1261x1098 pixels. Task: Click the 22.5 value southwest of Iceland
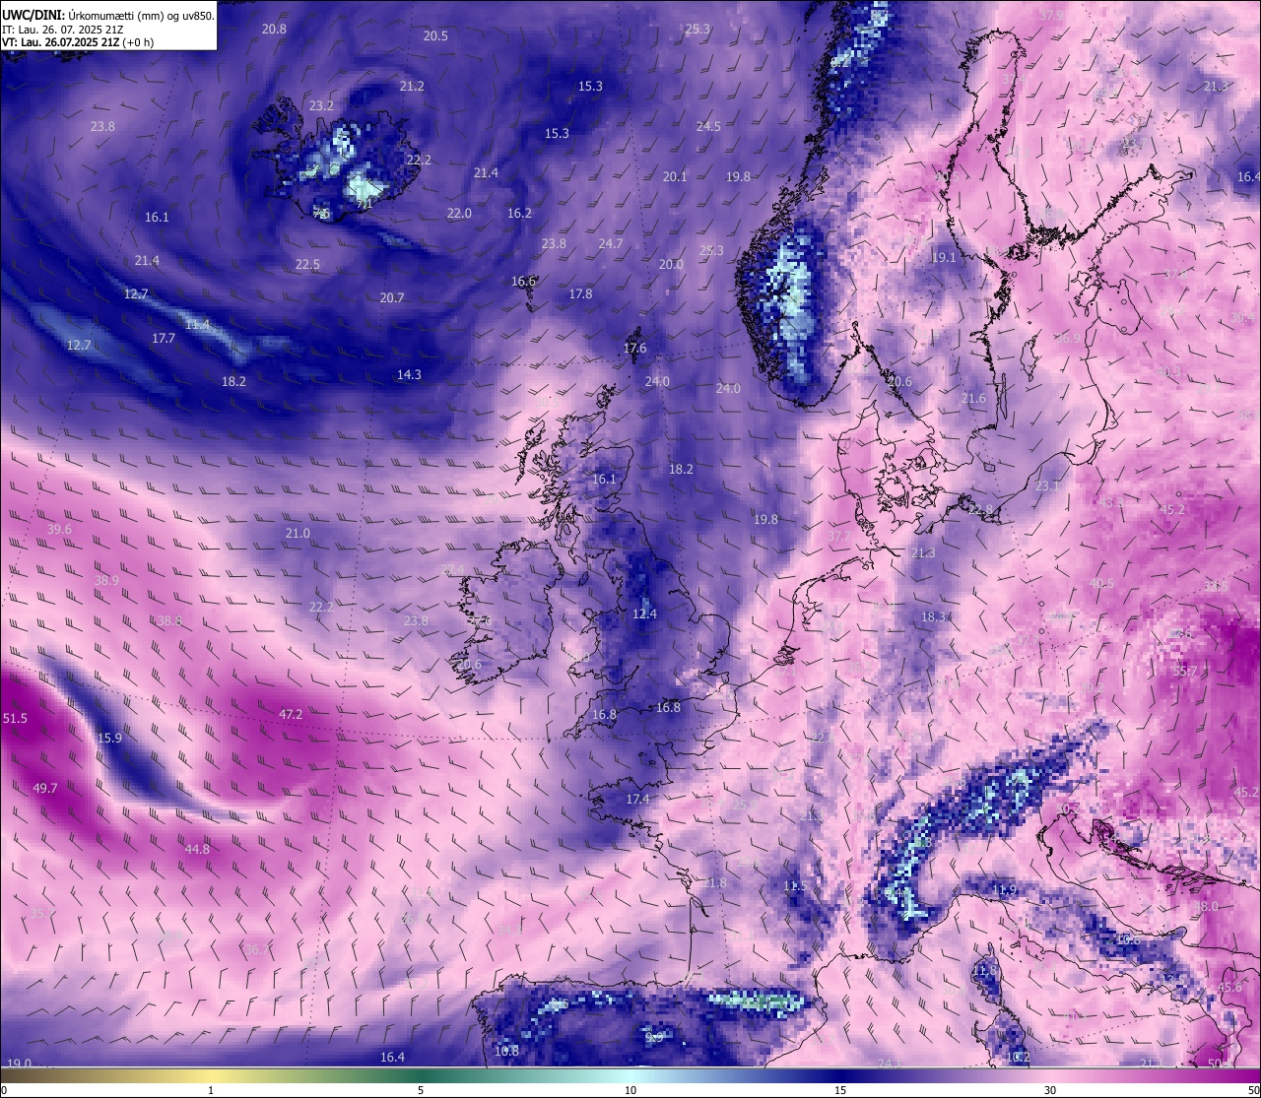tap(307, 264)
